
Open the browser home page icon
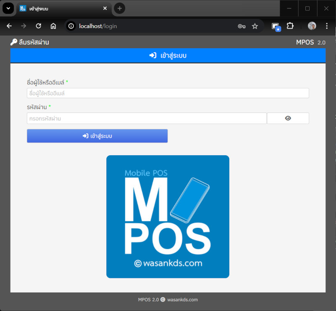(x=53, y=26)
